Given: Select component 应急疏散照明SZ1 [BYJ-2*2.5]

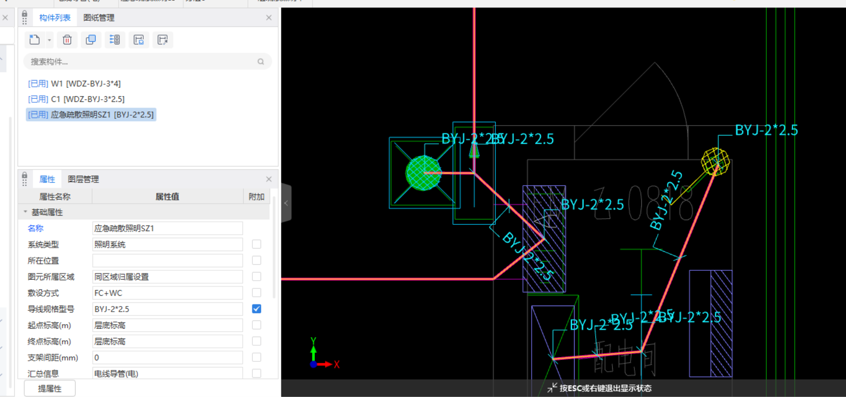Looking at the screenshot, I should click(91, 114).
